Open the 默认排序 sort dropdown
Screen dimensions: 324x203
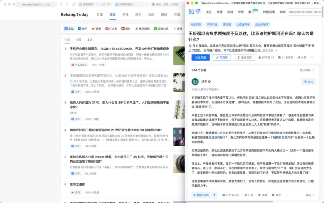click(307, 70)
